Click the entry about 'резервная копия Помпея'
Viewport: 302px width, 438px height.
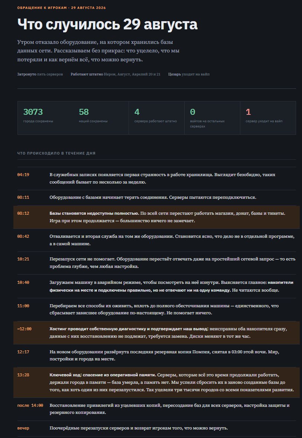165,356
